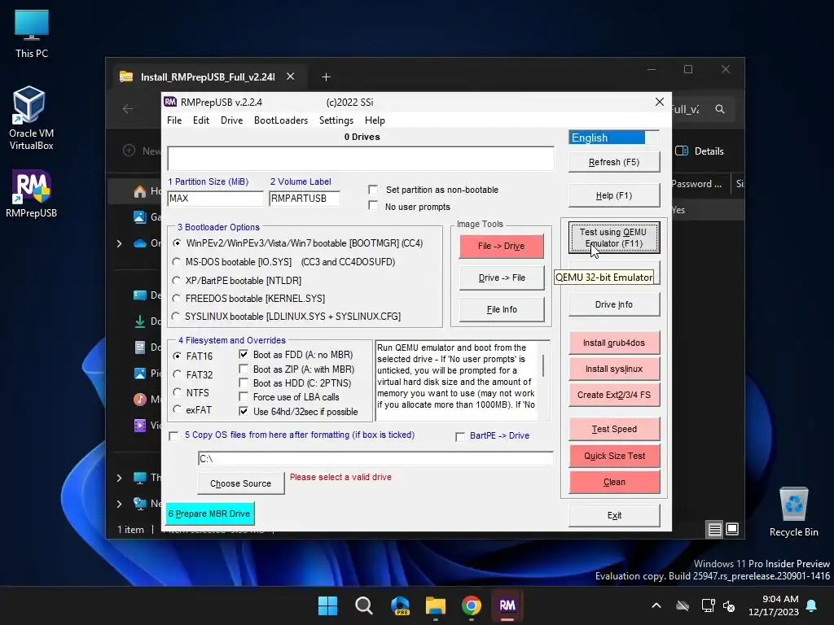Check Boot as ZIP (A: with MBR)

(x=244, y=369)
